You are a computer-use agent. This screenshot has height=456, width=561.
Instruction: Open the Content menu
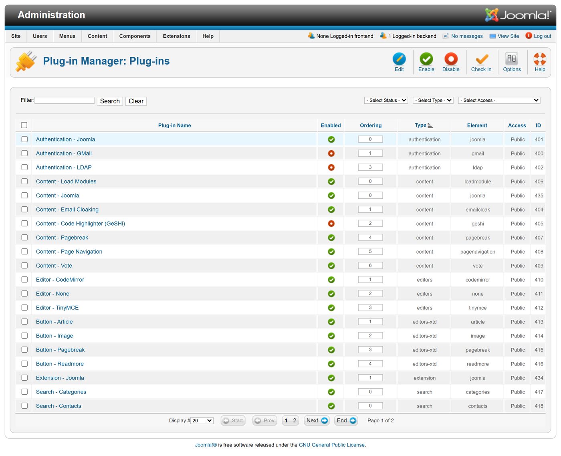pos(97,36)
